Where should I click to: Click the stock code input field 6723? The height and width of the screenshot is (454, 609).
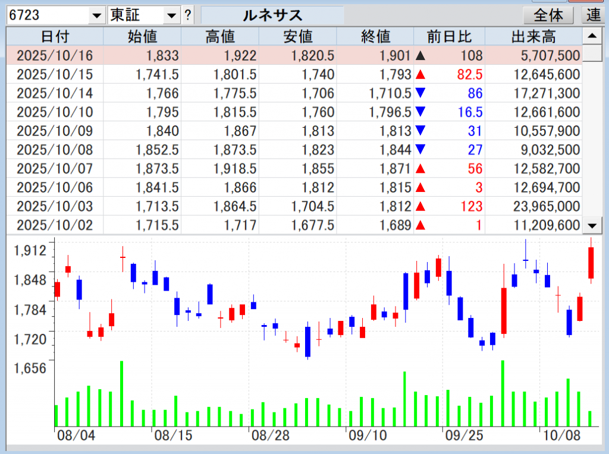click(46, 16)
